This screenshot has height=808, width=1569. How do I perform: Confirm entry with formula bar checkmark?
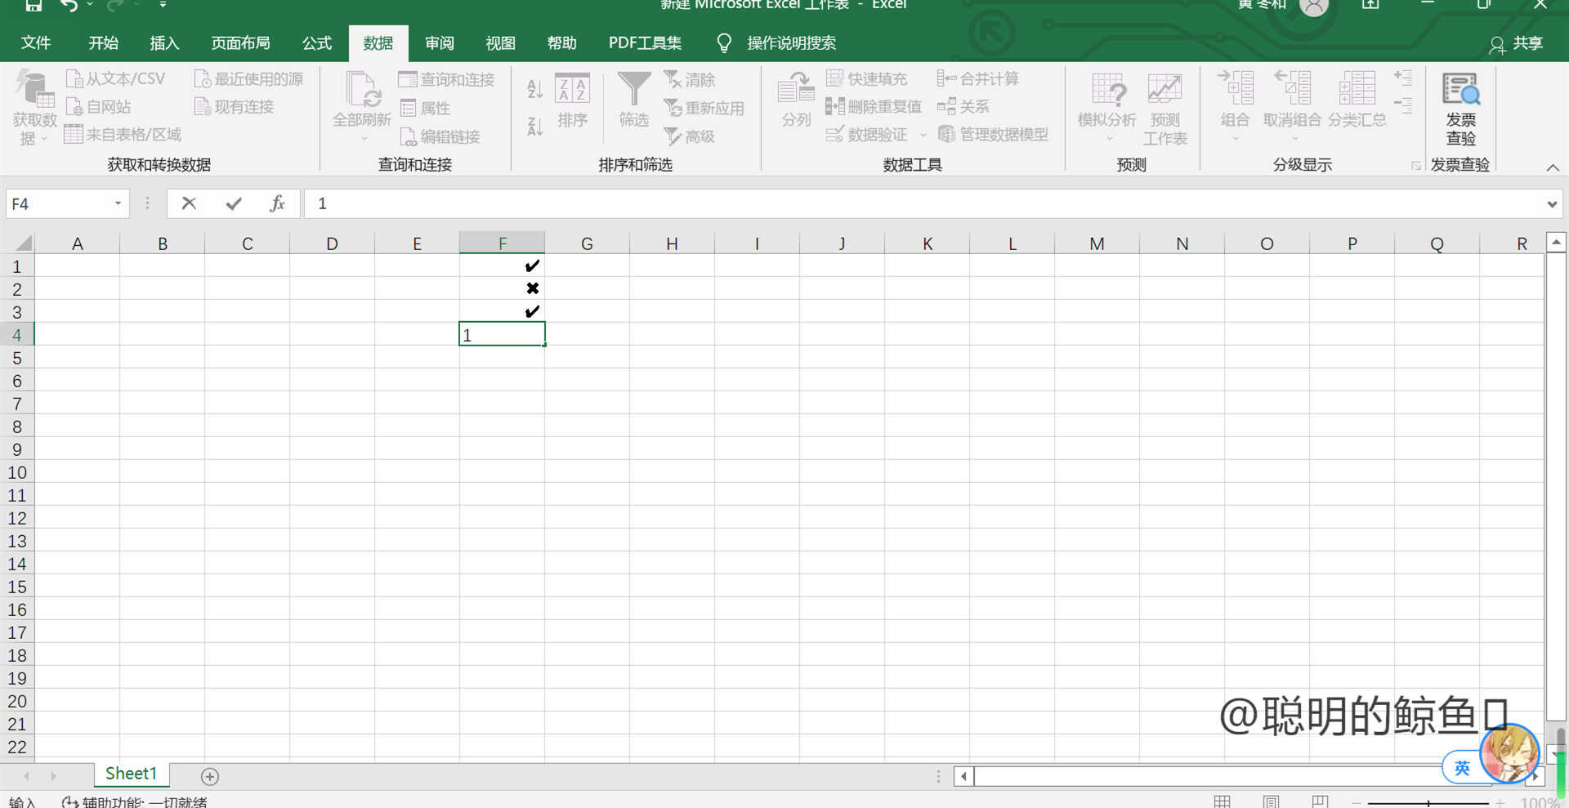(234, 203)
